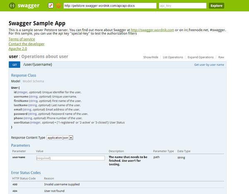Open Terms of service link
The image size is (249, 194).
tap(22, 39)
